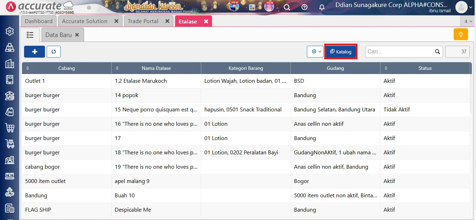Viewport: 476px width, 220px height.
Task: Click the search magnifier in the top bar
Action: (x=287, y=7)
